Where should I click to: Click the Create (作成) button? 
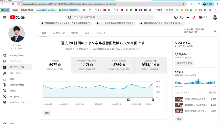pos(203,17)
